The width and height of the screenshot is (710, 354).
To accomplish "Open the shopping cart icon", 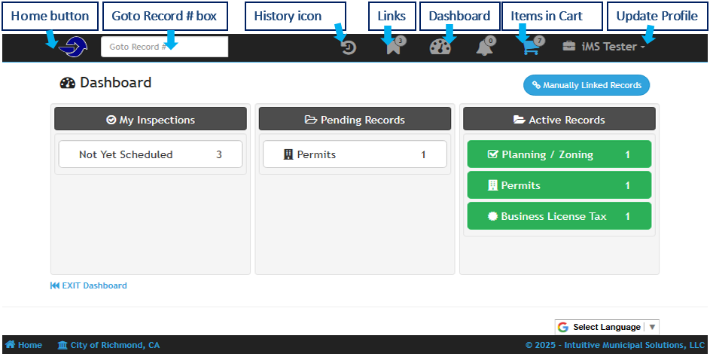I will (531, 47).
